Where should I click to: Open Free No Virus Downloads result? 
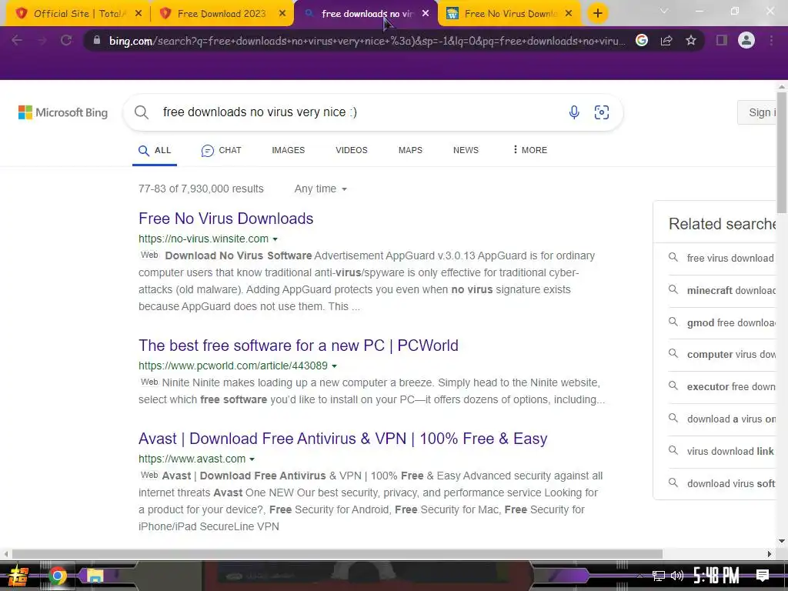pyautogui.click(x=226, y=219)
